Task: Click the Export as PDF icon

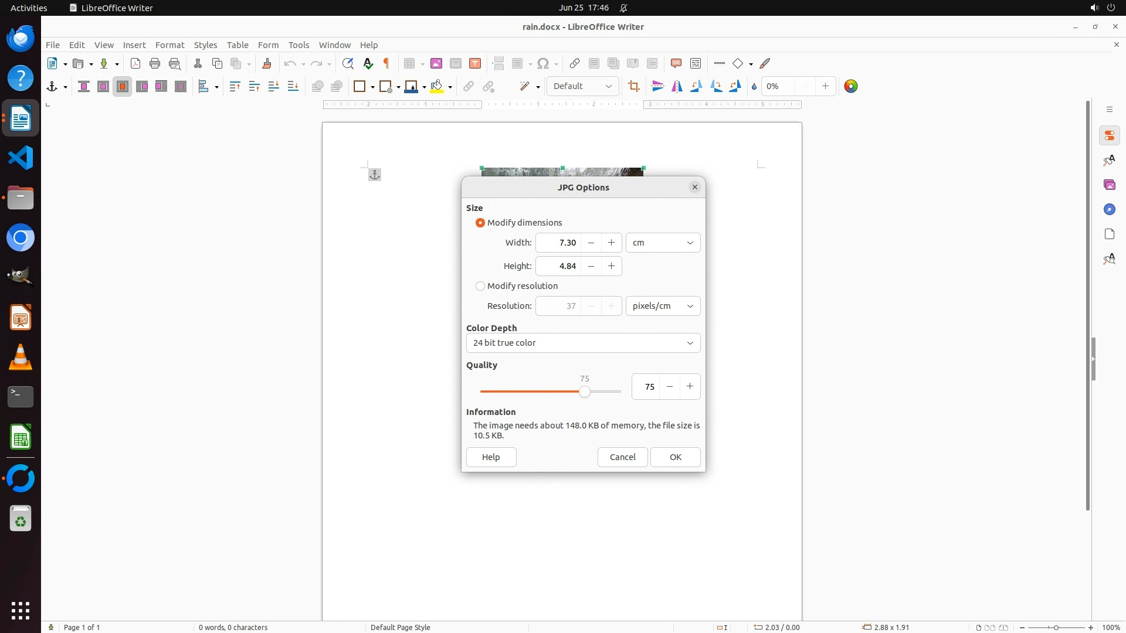Action: (135, 63)
